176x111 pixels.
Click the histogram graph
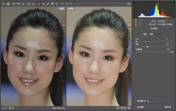(154, 10)
